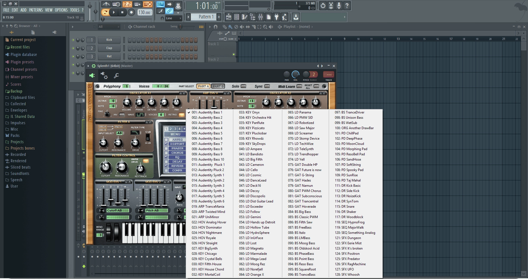The image size is (528, 279).
Task: Open the OPTIONS menu
Action: pos(61,10)
